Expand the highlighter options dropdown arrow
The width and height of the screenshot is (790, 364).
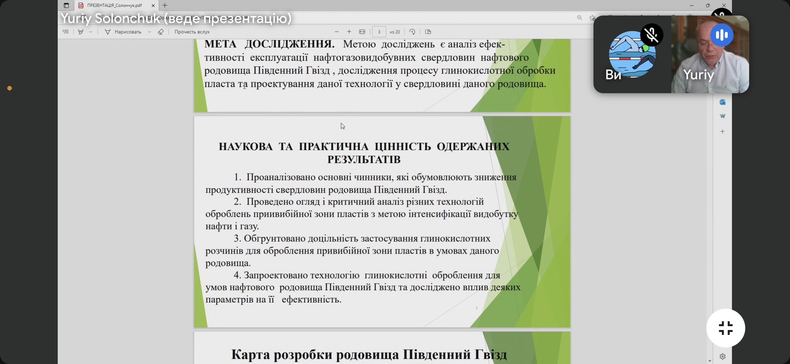(x=90, y=32)
